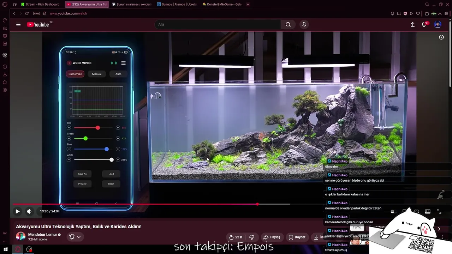Save the video with Kaydet
452x254 pixels.
tap(297, 237)
